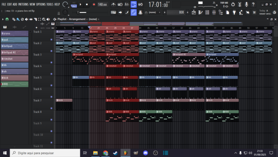This screenshot has width=278, height=157.
Task: Toggle typing keyboard to piano button
Action: click(x=113, y=12)
